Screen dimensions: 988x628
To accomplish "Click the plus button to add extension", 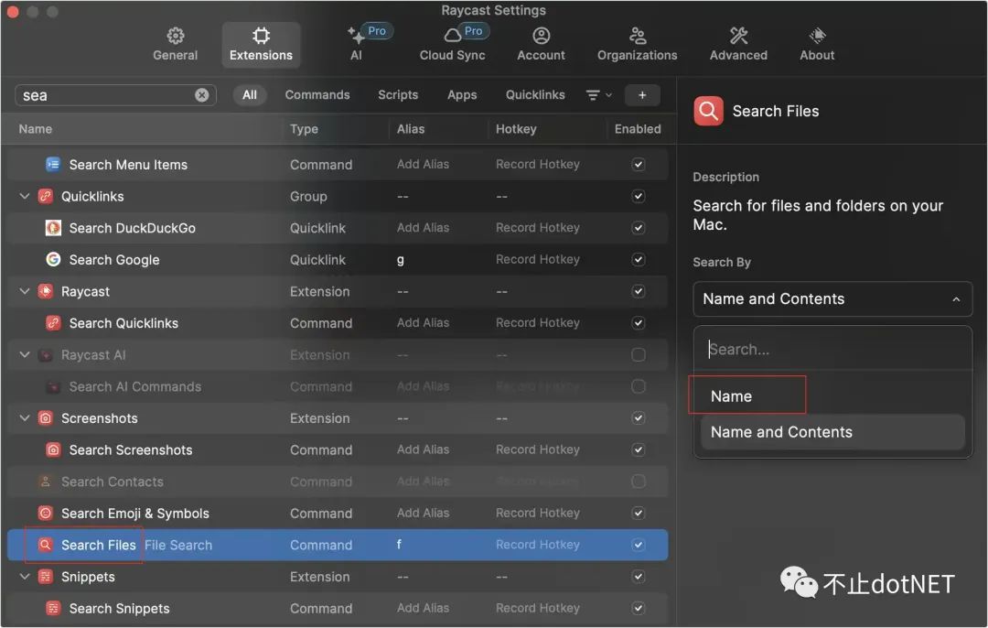I will (x=642, y=95).
